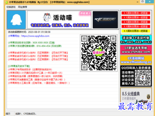Select the yellow 8.5周年庆再领一把英雄 entry
155x116 pixels.
click(136, 31)
